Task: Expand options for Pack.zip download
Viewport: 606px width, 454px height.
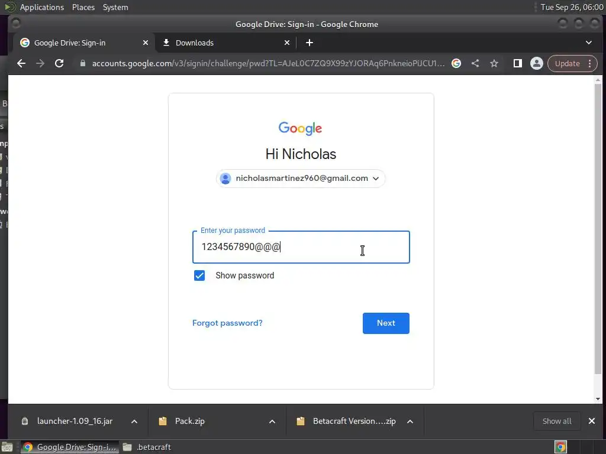Action: click(272, 421)
